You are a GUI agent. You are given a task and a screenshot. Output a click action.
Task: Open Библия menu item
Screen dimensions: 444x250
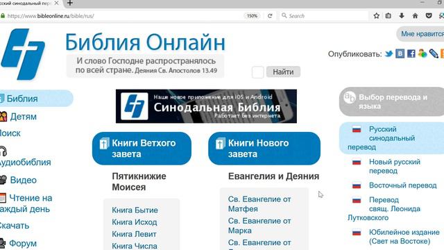[37, 99]
